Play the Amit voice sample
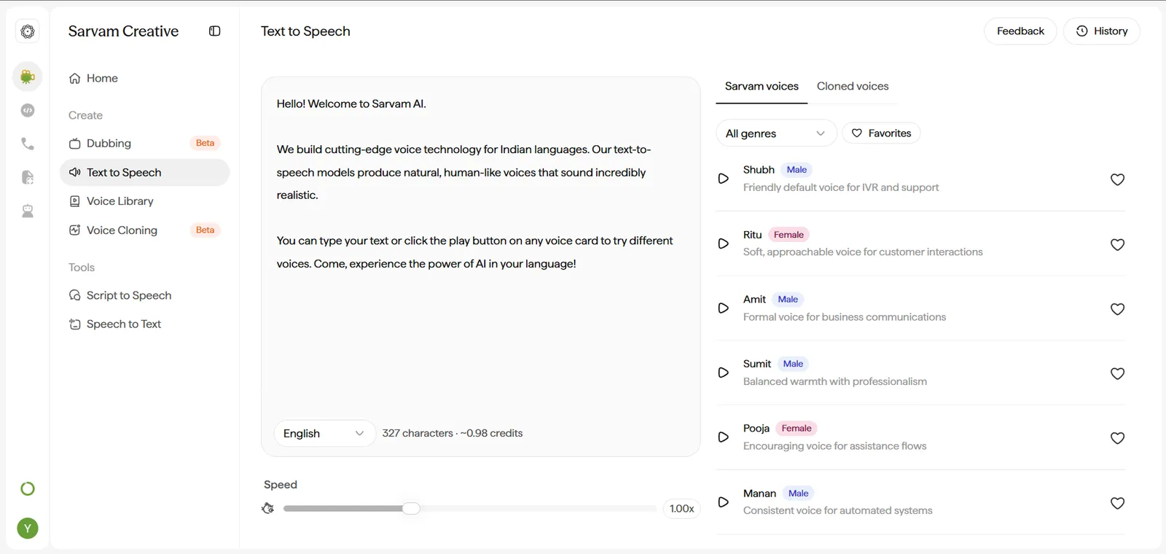1166x554 pixels. tap(723, 308)
